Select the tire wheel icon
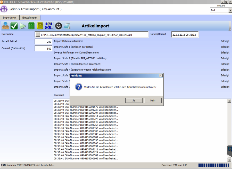 click(x=59, y=26)
